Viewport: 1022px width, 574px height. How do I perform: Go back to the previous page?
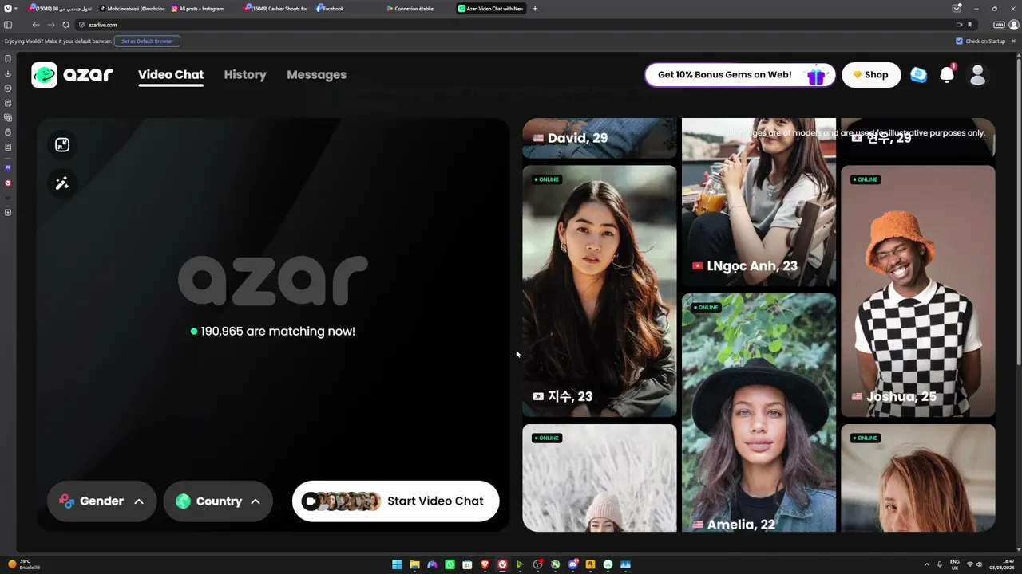coord(36,25)
